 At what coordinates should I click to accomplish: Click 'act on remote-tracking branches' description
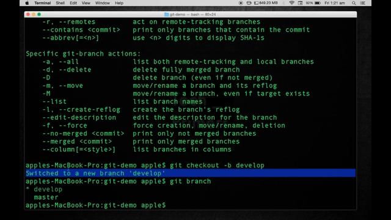[x=196, y=22]
